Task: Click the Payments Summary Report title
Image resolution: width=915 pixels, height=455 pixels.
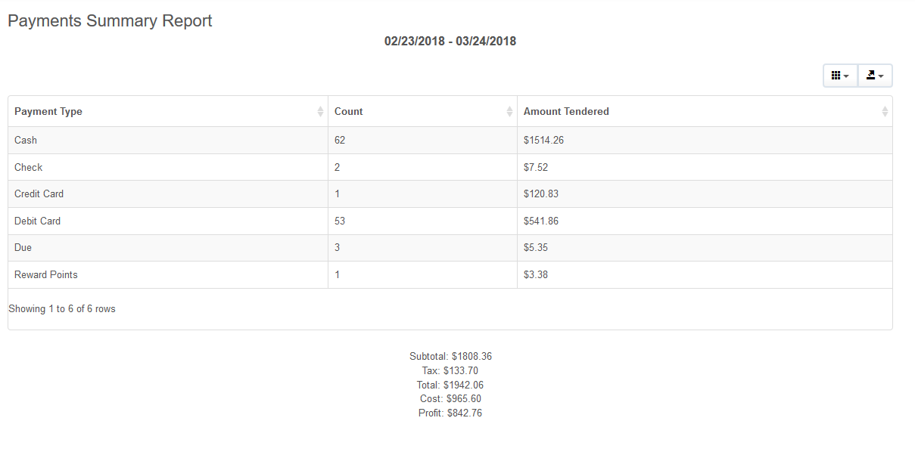Action: tap(109, 20)
